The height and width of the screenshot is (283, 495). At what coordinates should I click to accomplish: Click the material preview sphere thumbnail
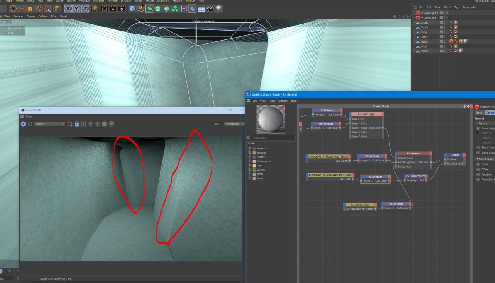coord(271,120)
